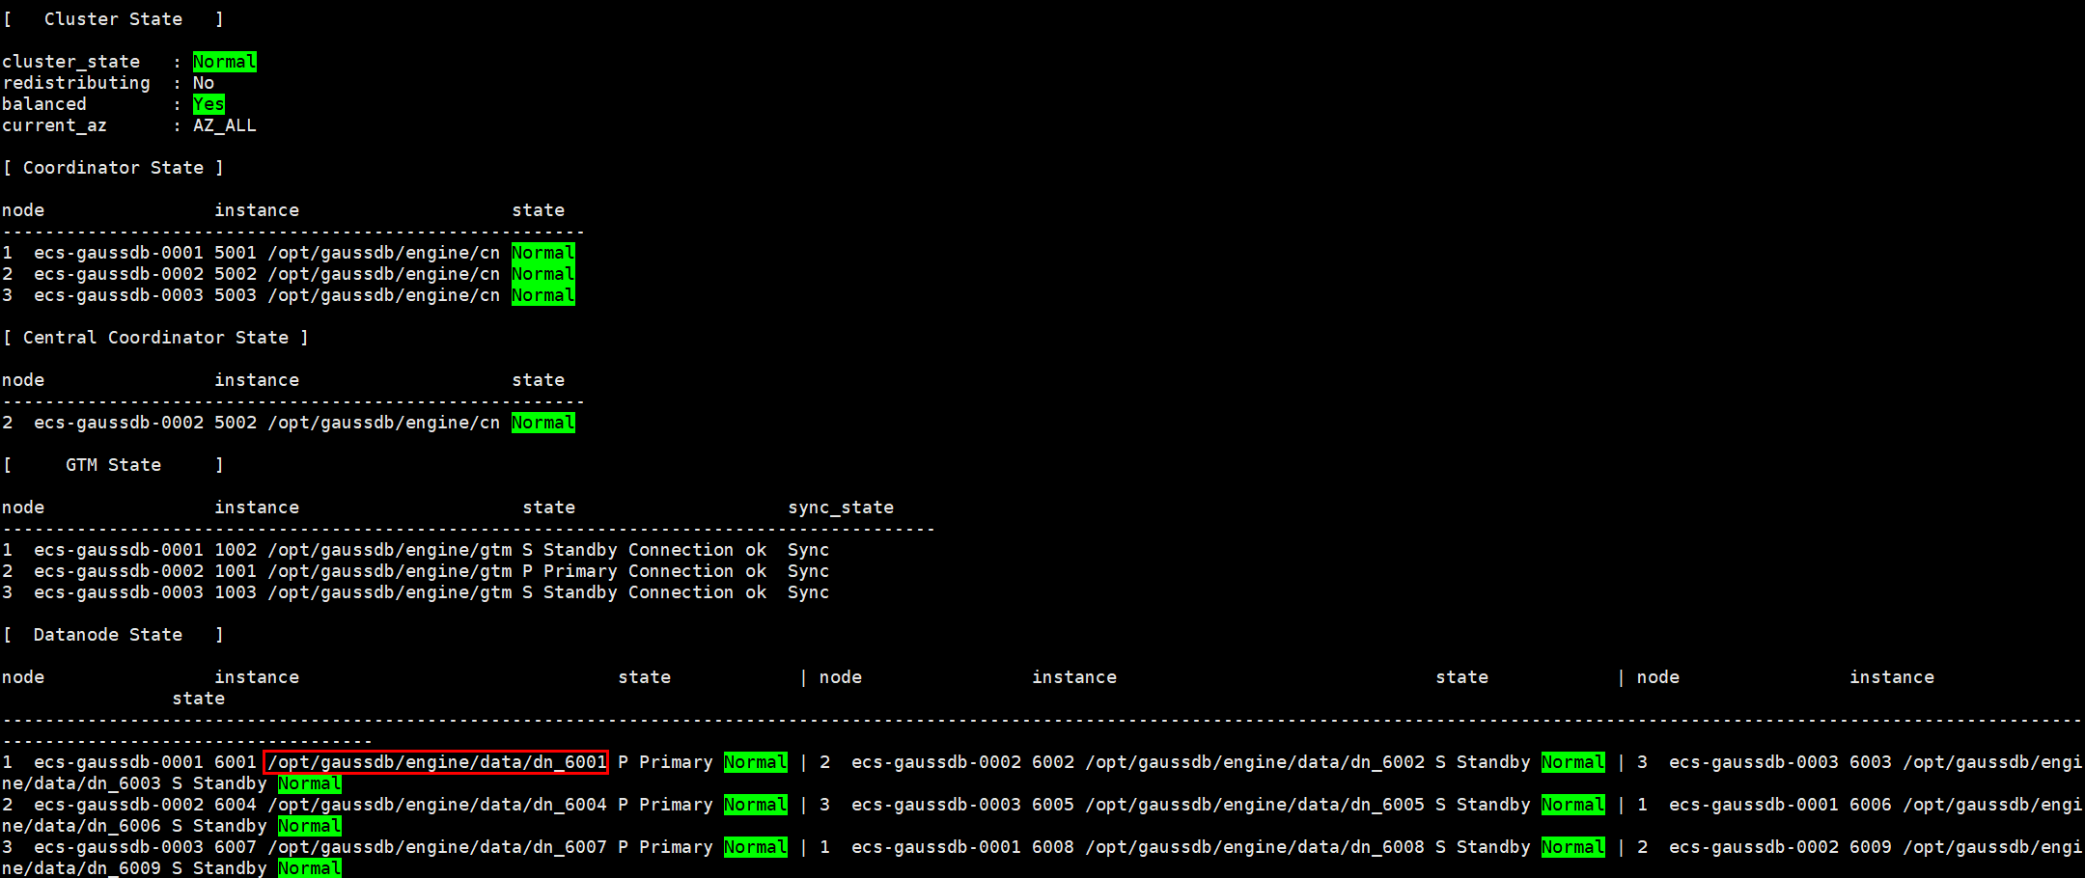Click Normal state of datanode dn_6009

pos(310,868)
